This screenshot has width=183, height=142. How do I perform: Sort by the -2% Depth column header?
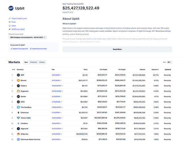[122, 70]
